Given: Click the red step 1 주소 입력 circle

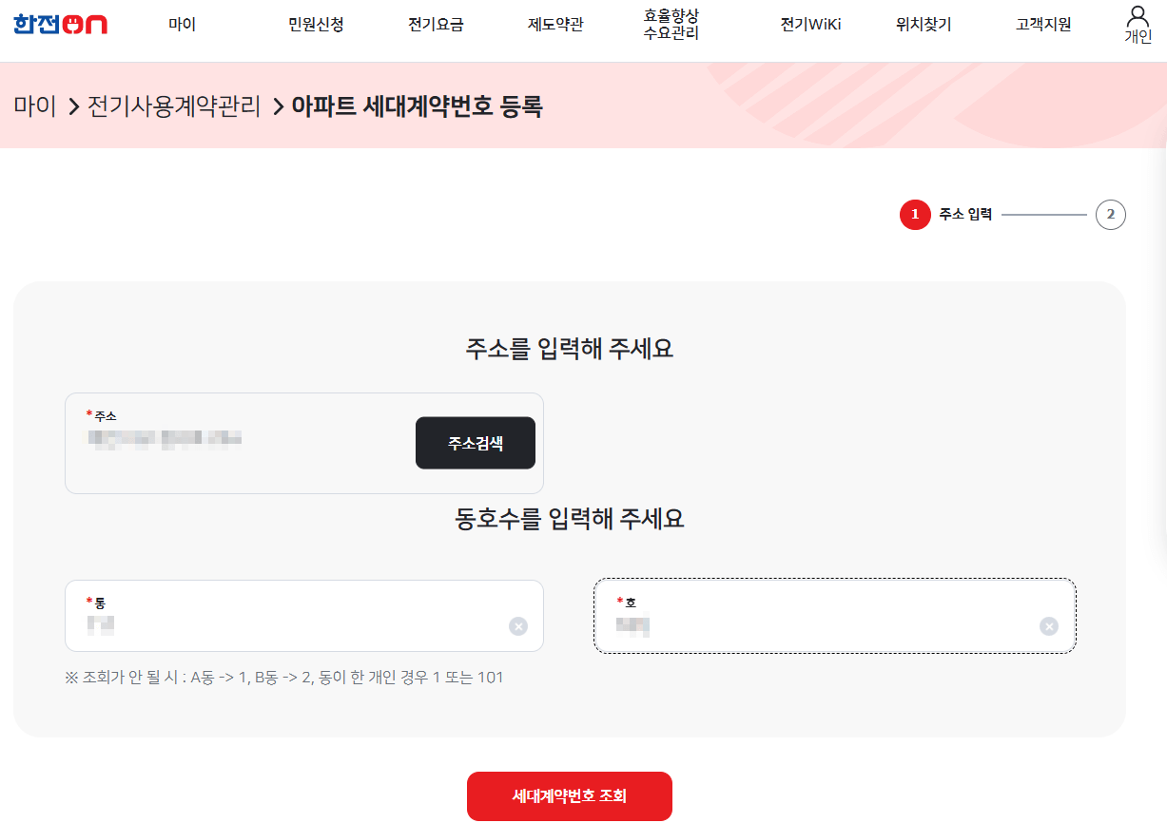Looking at the screenshot, I should 914,215.
